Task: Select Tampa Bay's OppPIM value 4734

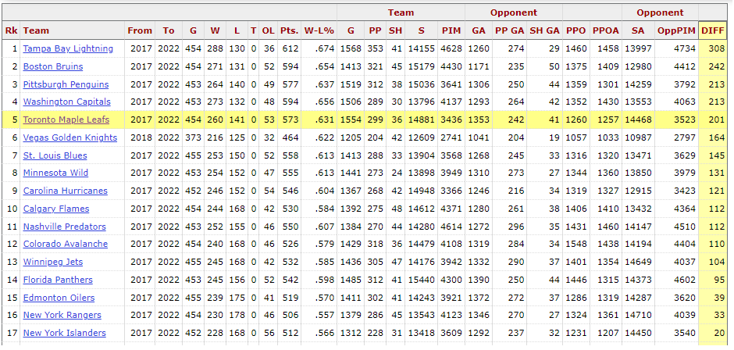Action: (686, 48)
